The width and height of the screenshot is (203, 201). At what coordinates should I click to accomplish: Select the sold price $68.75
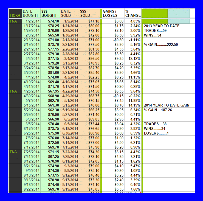(x=90, y=96)
